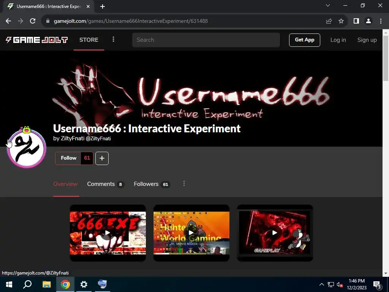Open the STORE tab
Image resolution: width=389 pixels, height=292 pixels.
89,40
